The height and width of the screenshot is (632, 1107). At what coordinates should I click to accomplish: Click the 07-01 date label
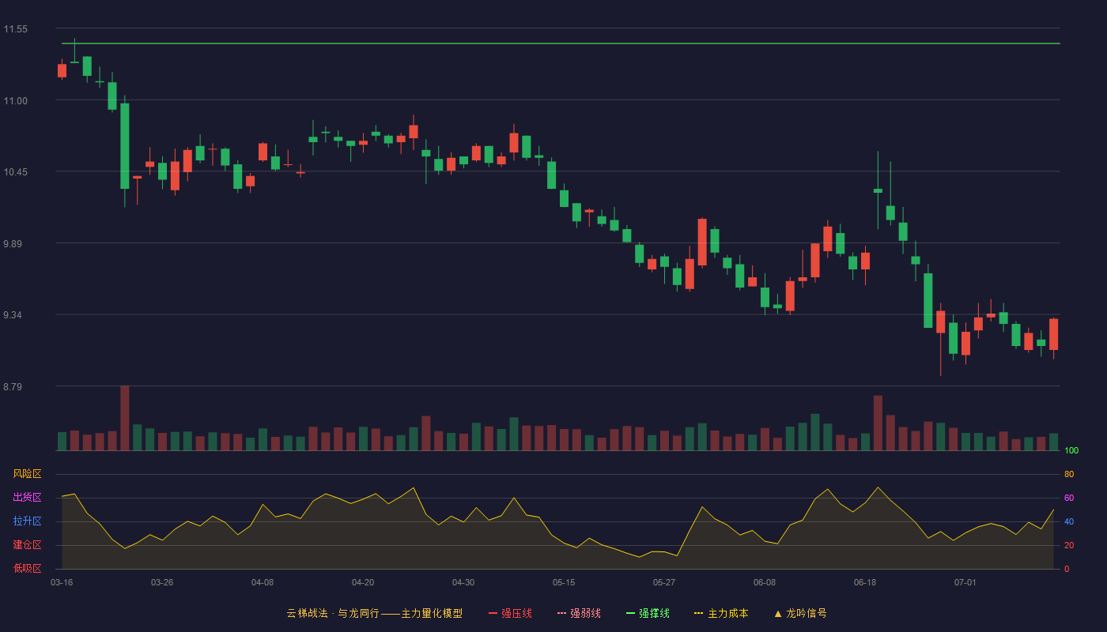pyautogui.click(x=965, y=582)
